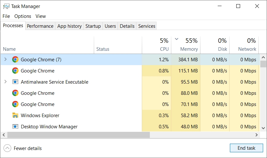Sort by the Name column header
Screen dimensions: 267x158
(47, 45)
